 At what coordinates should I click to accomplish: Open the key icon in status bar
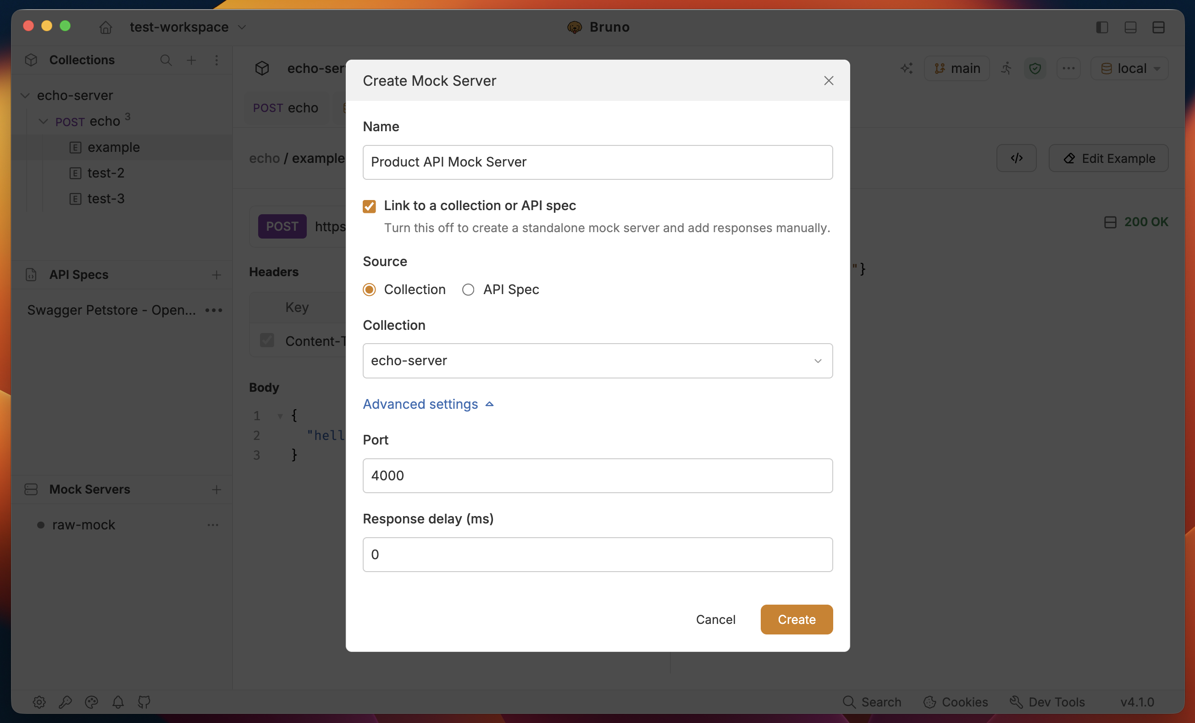(x=66, y=702)
